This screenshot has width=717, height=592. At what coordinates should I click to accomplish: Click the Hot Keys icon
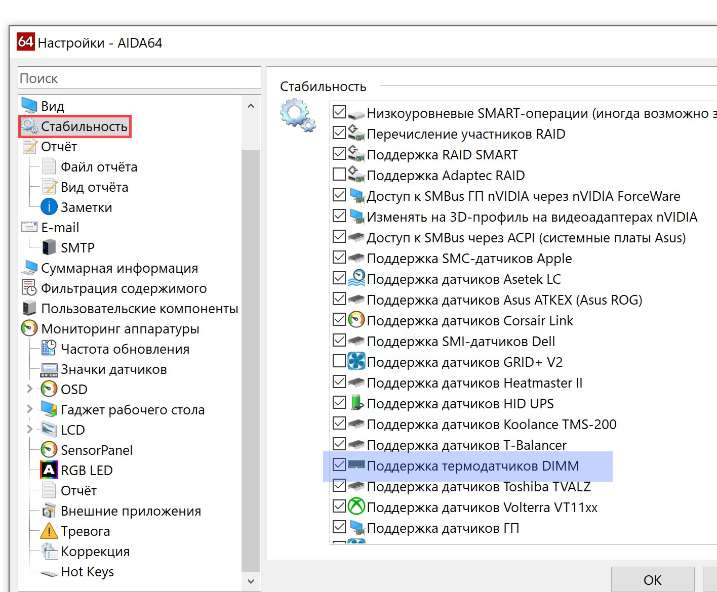click(x=49, y=573)
